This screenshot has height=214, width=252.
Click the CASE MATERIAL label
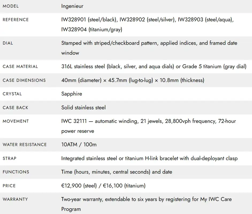[20, 67]
